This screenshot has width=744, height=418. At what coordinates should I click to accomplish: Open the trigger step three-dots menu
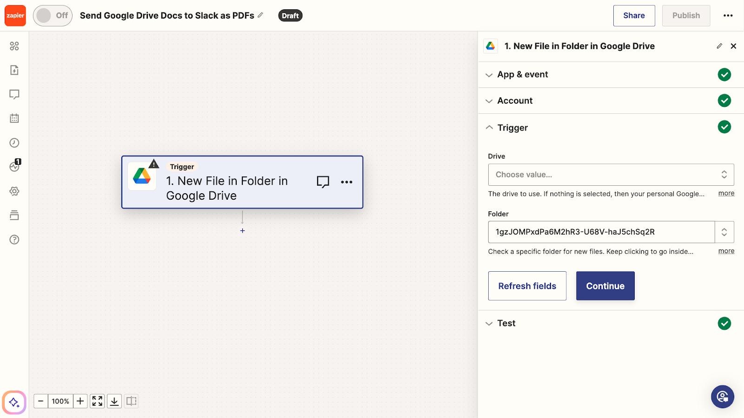coord(346,182)
